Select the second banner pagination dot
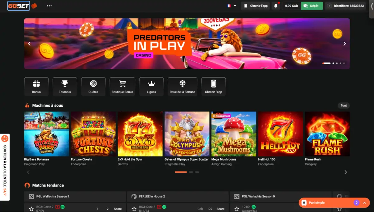The image size is (374, 212). pos(333,63)
